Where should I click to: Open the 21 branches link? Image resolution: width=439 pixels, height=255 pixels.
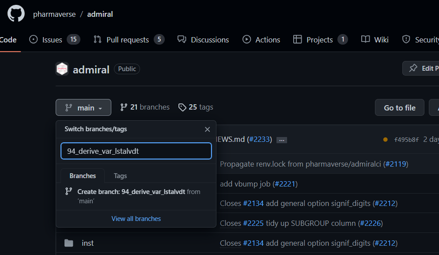click(x=145, y=107)
